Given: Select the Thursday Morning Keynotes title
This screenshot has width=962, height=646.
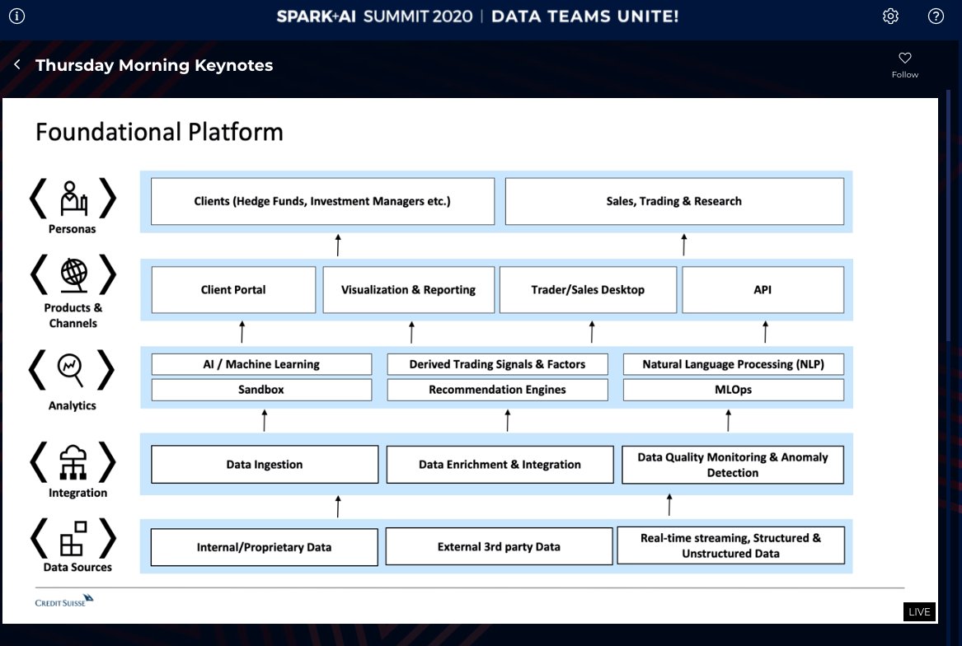Looking at the screenshot, I should (x=153, y=65).
